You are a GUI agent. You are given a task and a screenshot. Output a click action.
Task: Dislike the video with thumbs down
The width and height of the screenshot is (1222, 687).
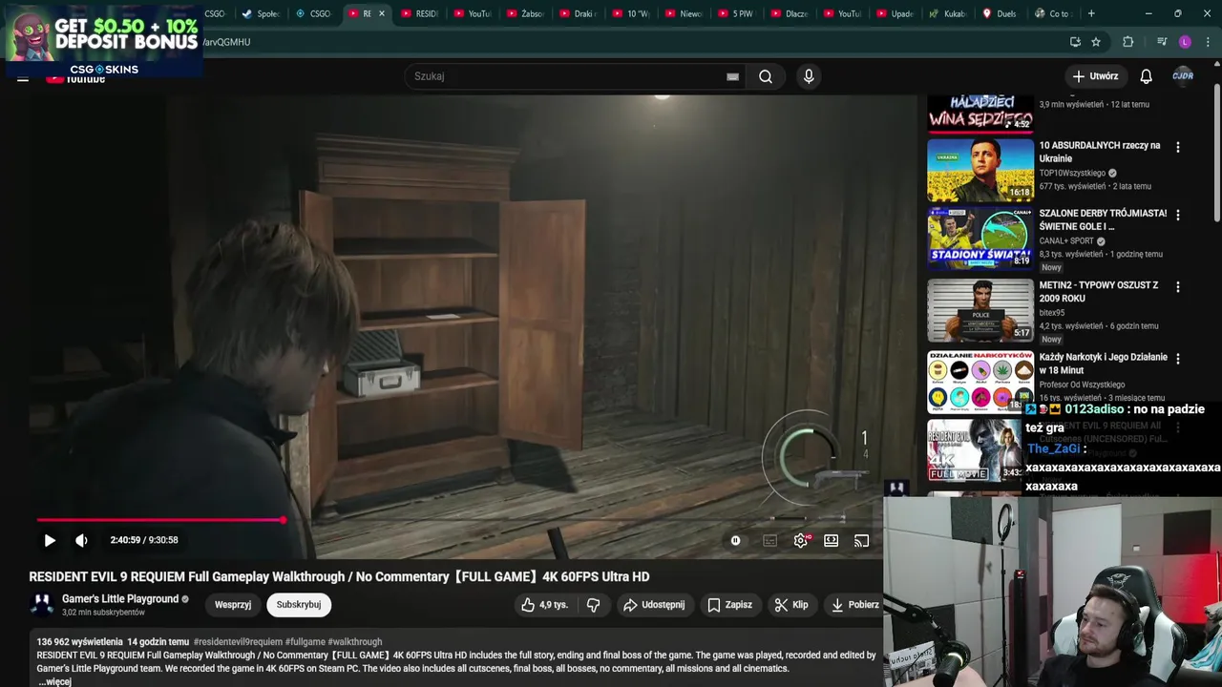(593, 604)
